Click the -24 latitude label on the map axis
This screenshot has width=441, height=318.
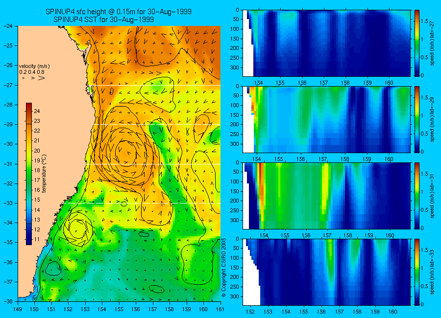[7, 26]
